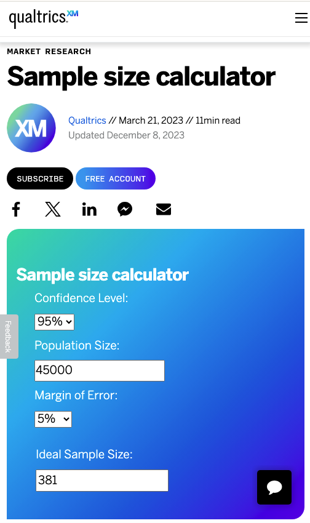Open the chat bubble widget
310x523 pixels.
[274, 487]
